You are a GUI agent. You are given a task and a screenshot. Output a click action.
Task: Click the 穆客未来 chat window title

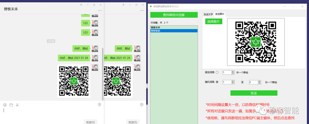point(11,9)
